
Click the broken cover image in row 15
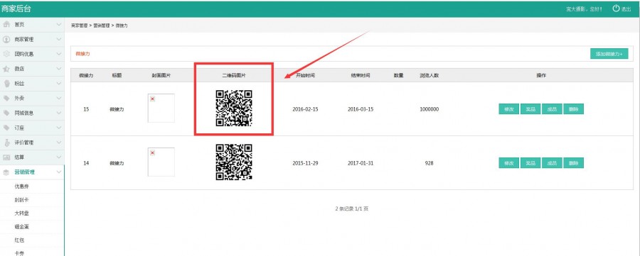[x=161, y=108]
